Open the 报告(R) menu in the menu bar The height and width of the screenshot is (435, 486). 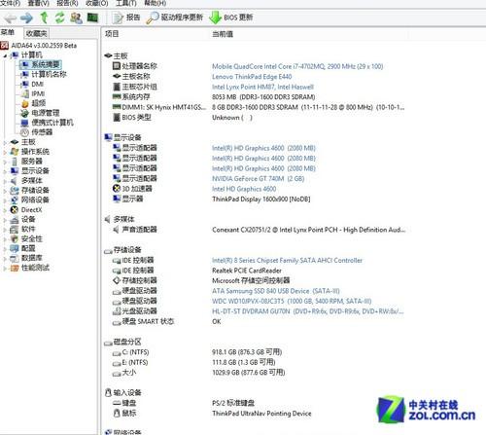tap(67, 3)
